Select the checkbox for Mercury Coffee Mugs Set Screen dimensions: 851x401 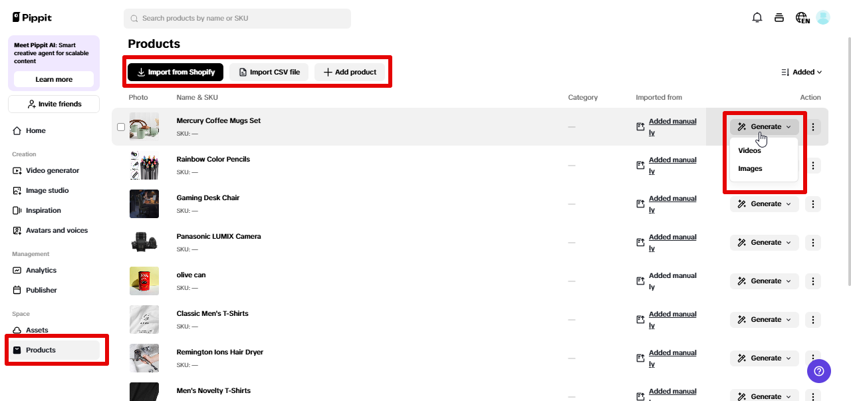(x=121, y=126)
